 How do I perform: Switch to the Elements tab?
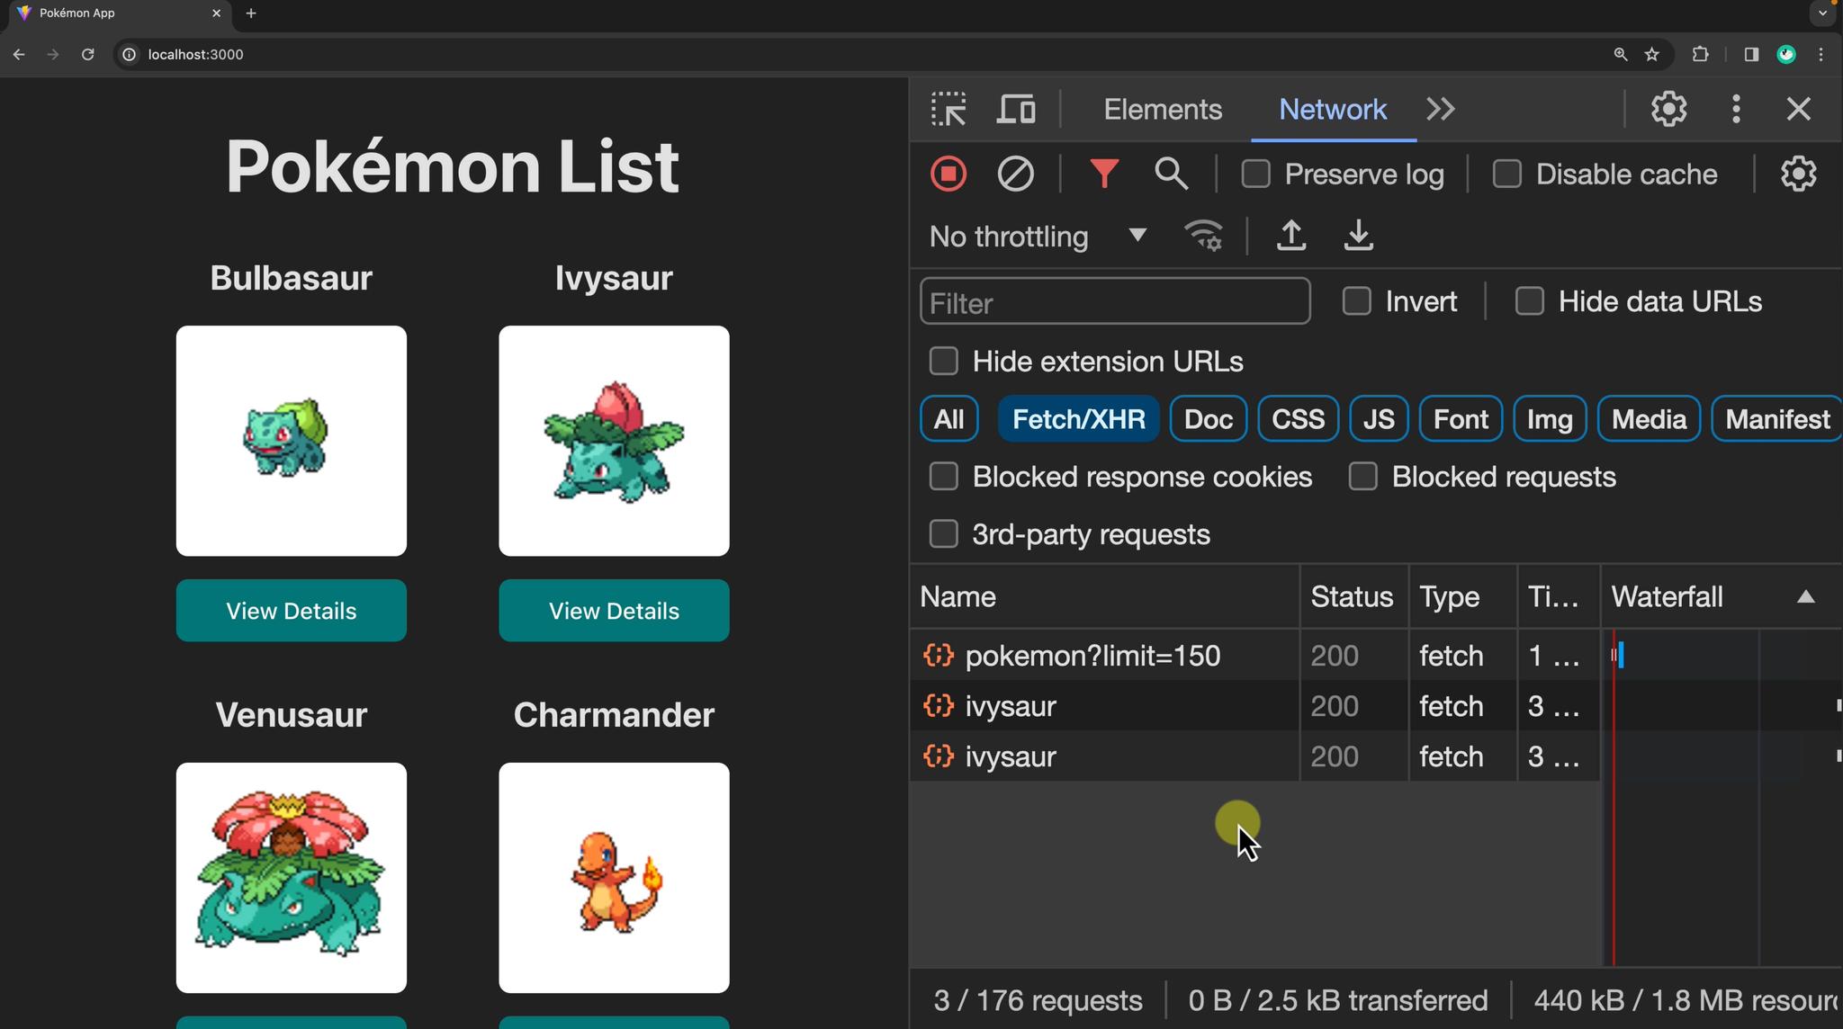(1163, 110)
